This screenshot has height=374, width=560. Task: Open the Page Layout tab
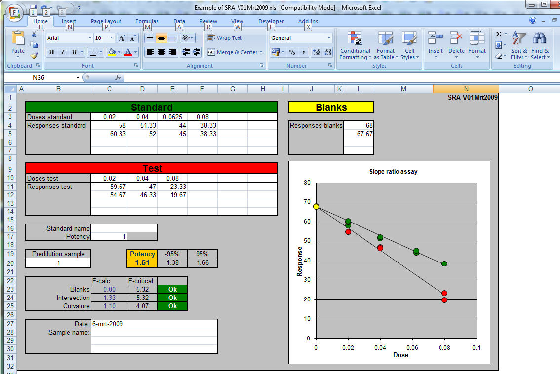[x=106, y=21]
